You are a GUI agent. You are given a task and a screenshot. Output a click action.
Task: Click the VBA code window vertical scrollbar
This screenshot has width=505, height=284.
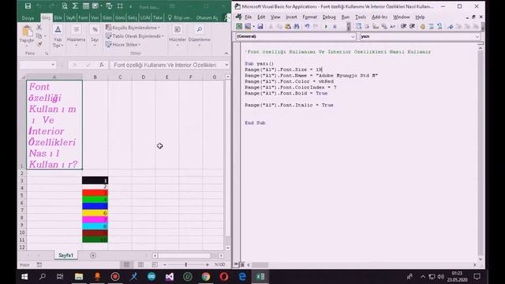481,153
